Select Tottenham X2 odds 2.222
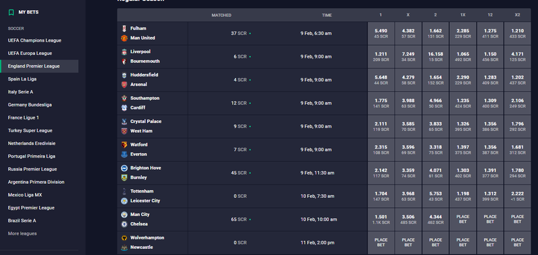The image size is (538, 255). point(517,196)
